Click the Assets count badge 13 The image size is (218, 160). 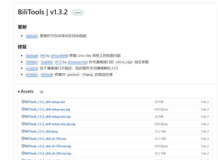41,92
